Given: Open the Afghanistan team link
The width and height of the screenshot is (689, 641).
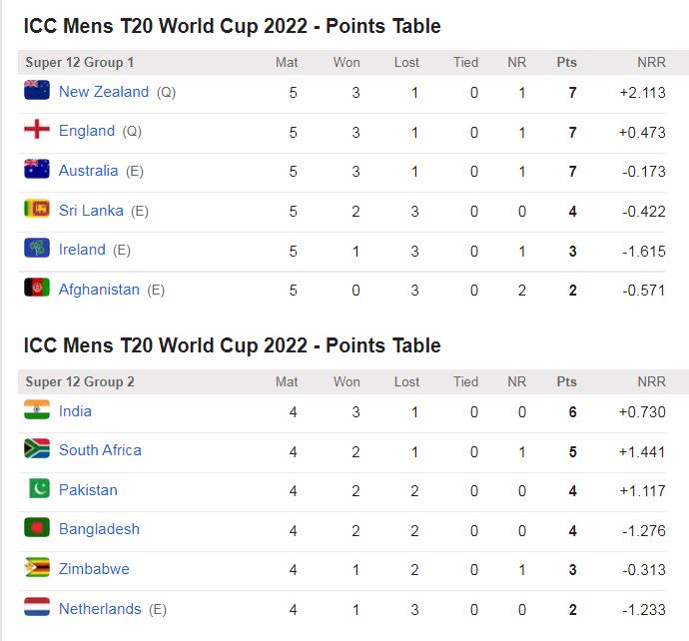Looking at the screenshot, I should tap(99, 290).
